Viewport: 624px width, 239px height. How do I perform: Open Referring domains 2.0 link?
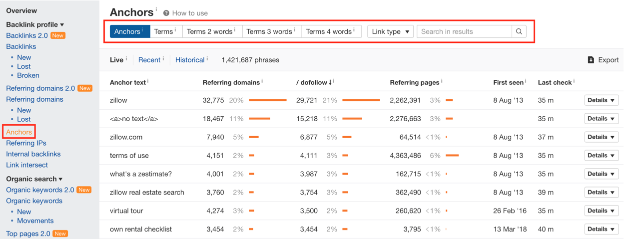(40, 88)
